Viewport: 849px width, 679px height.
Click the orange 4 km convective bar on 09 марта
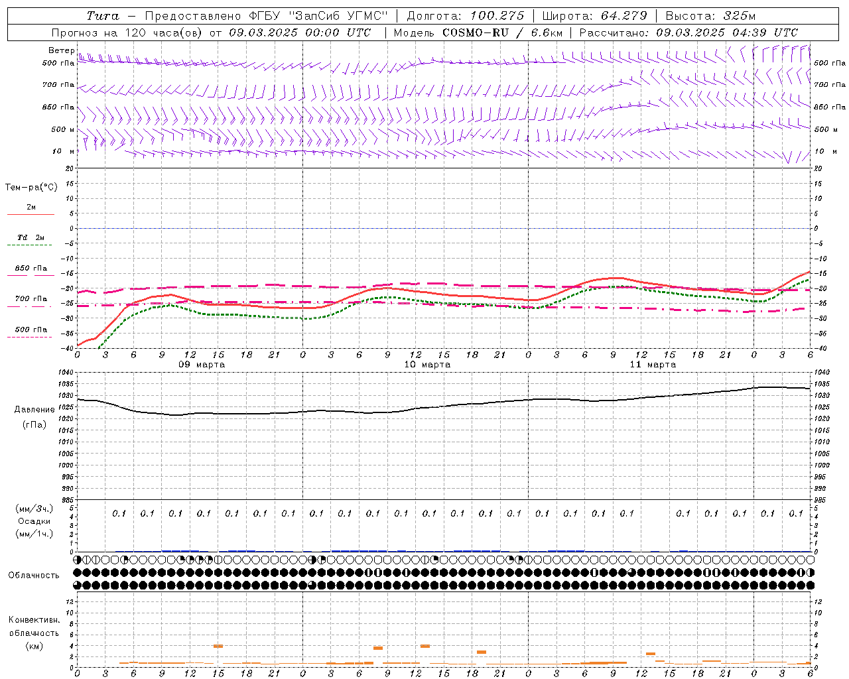coord(218,646)
